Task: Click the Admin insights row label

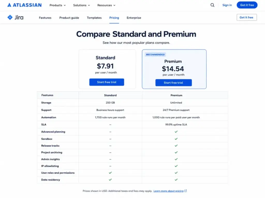Action: (50, 159)
